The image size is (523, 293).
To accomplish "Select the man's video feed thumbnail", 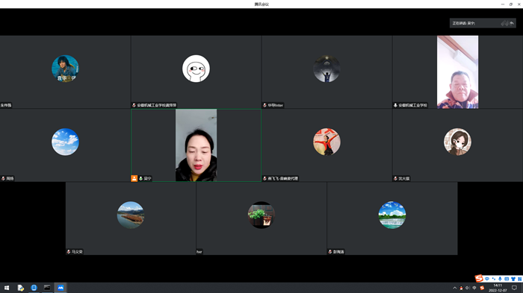I will pos(457,72).
